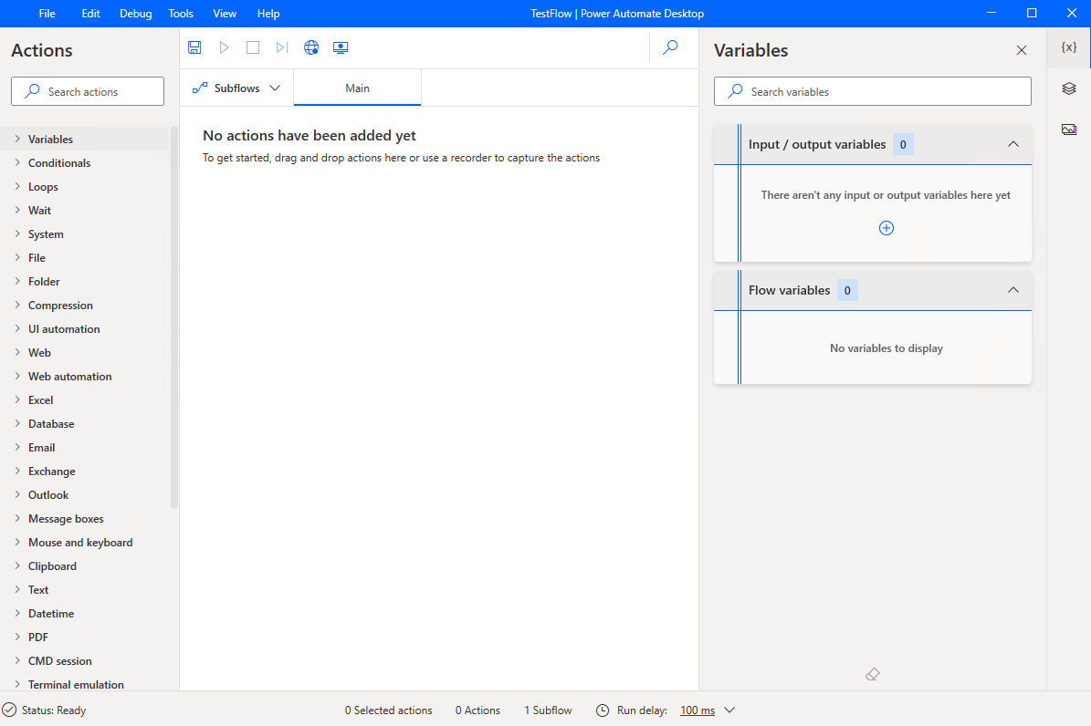Run the flow with the play icon
The image size is (1091, 726).
(x=224, y=47)
